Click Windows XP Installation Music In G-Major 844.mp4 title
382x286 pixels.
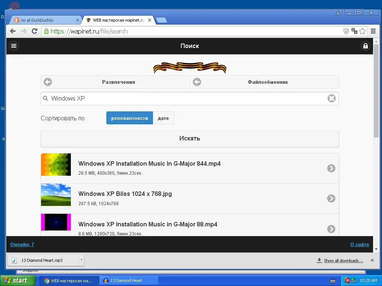coord(149,163)
